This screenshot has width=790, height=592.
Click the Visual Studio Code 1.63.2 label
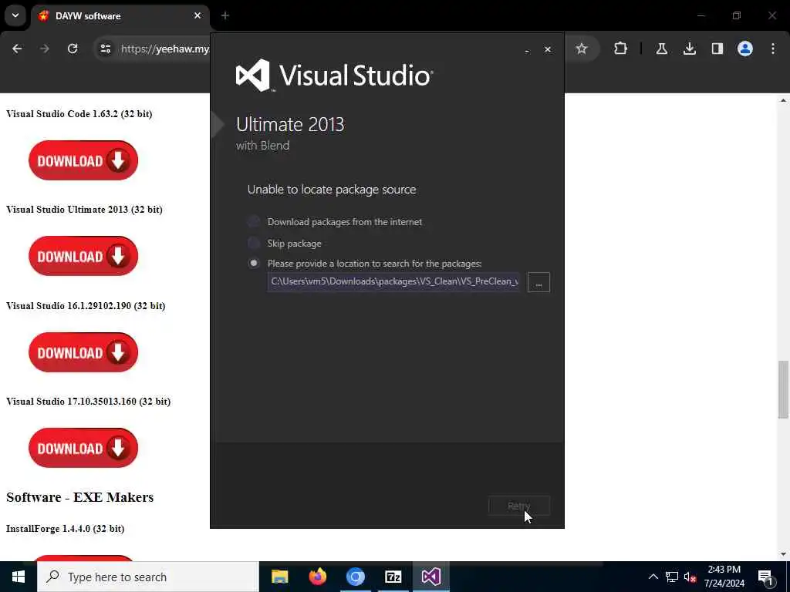coord(79,114)
